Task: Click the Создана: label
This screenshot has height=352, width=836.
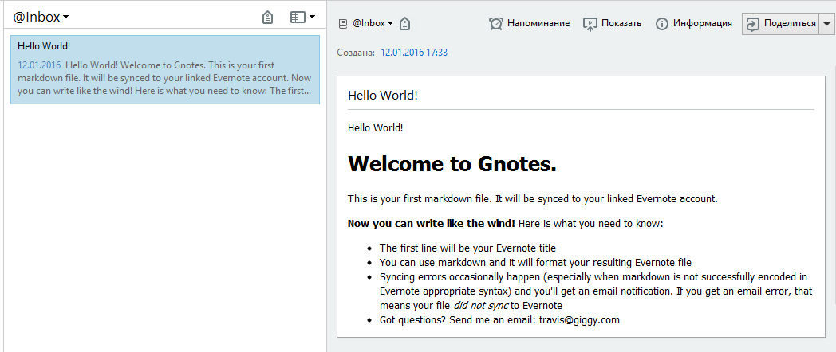Action: coord(356,53)
